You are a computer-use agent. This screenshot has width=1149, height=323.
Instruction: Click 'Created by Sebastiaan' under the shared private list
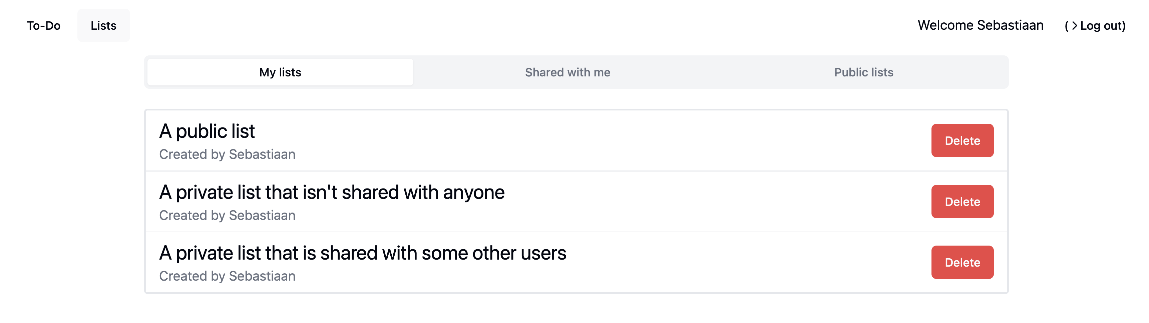point(227,276)
